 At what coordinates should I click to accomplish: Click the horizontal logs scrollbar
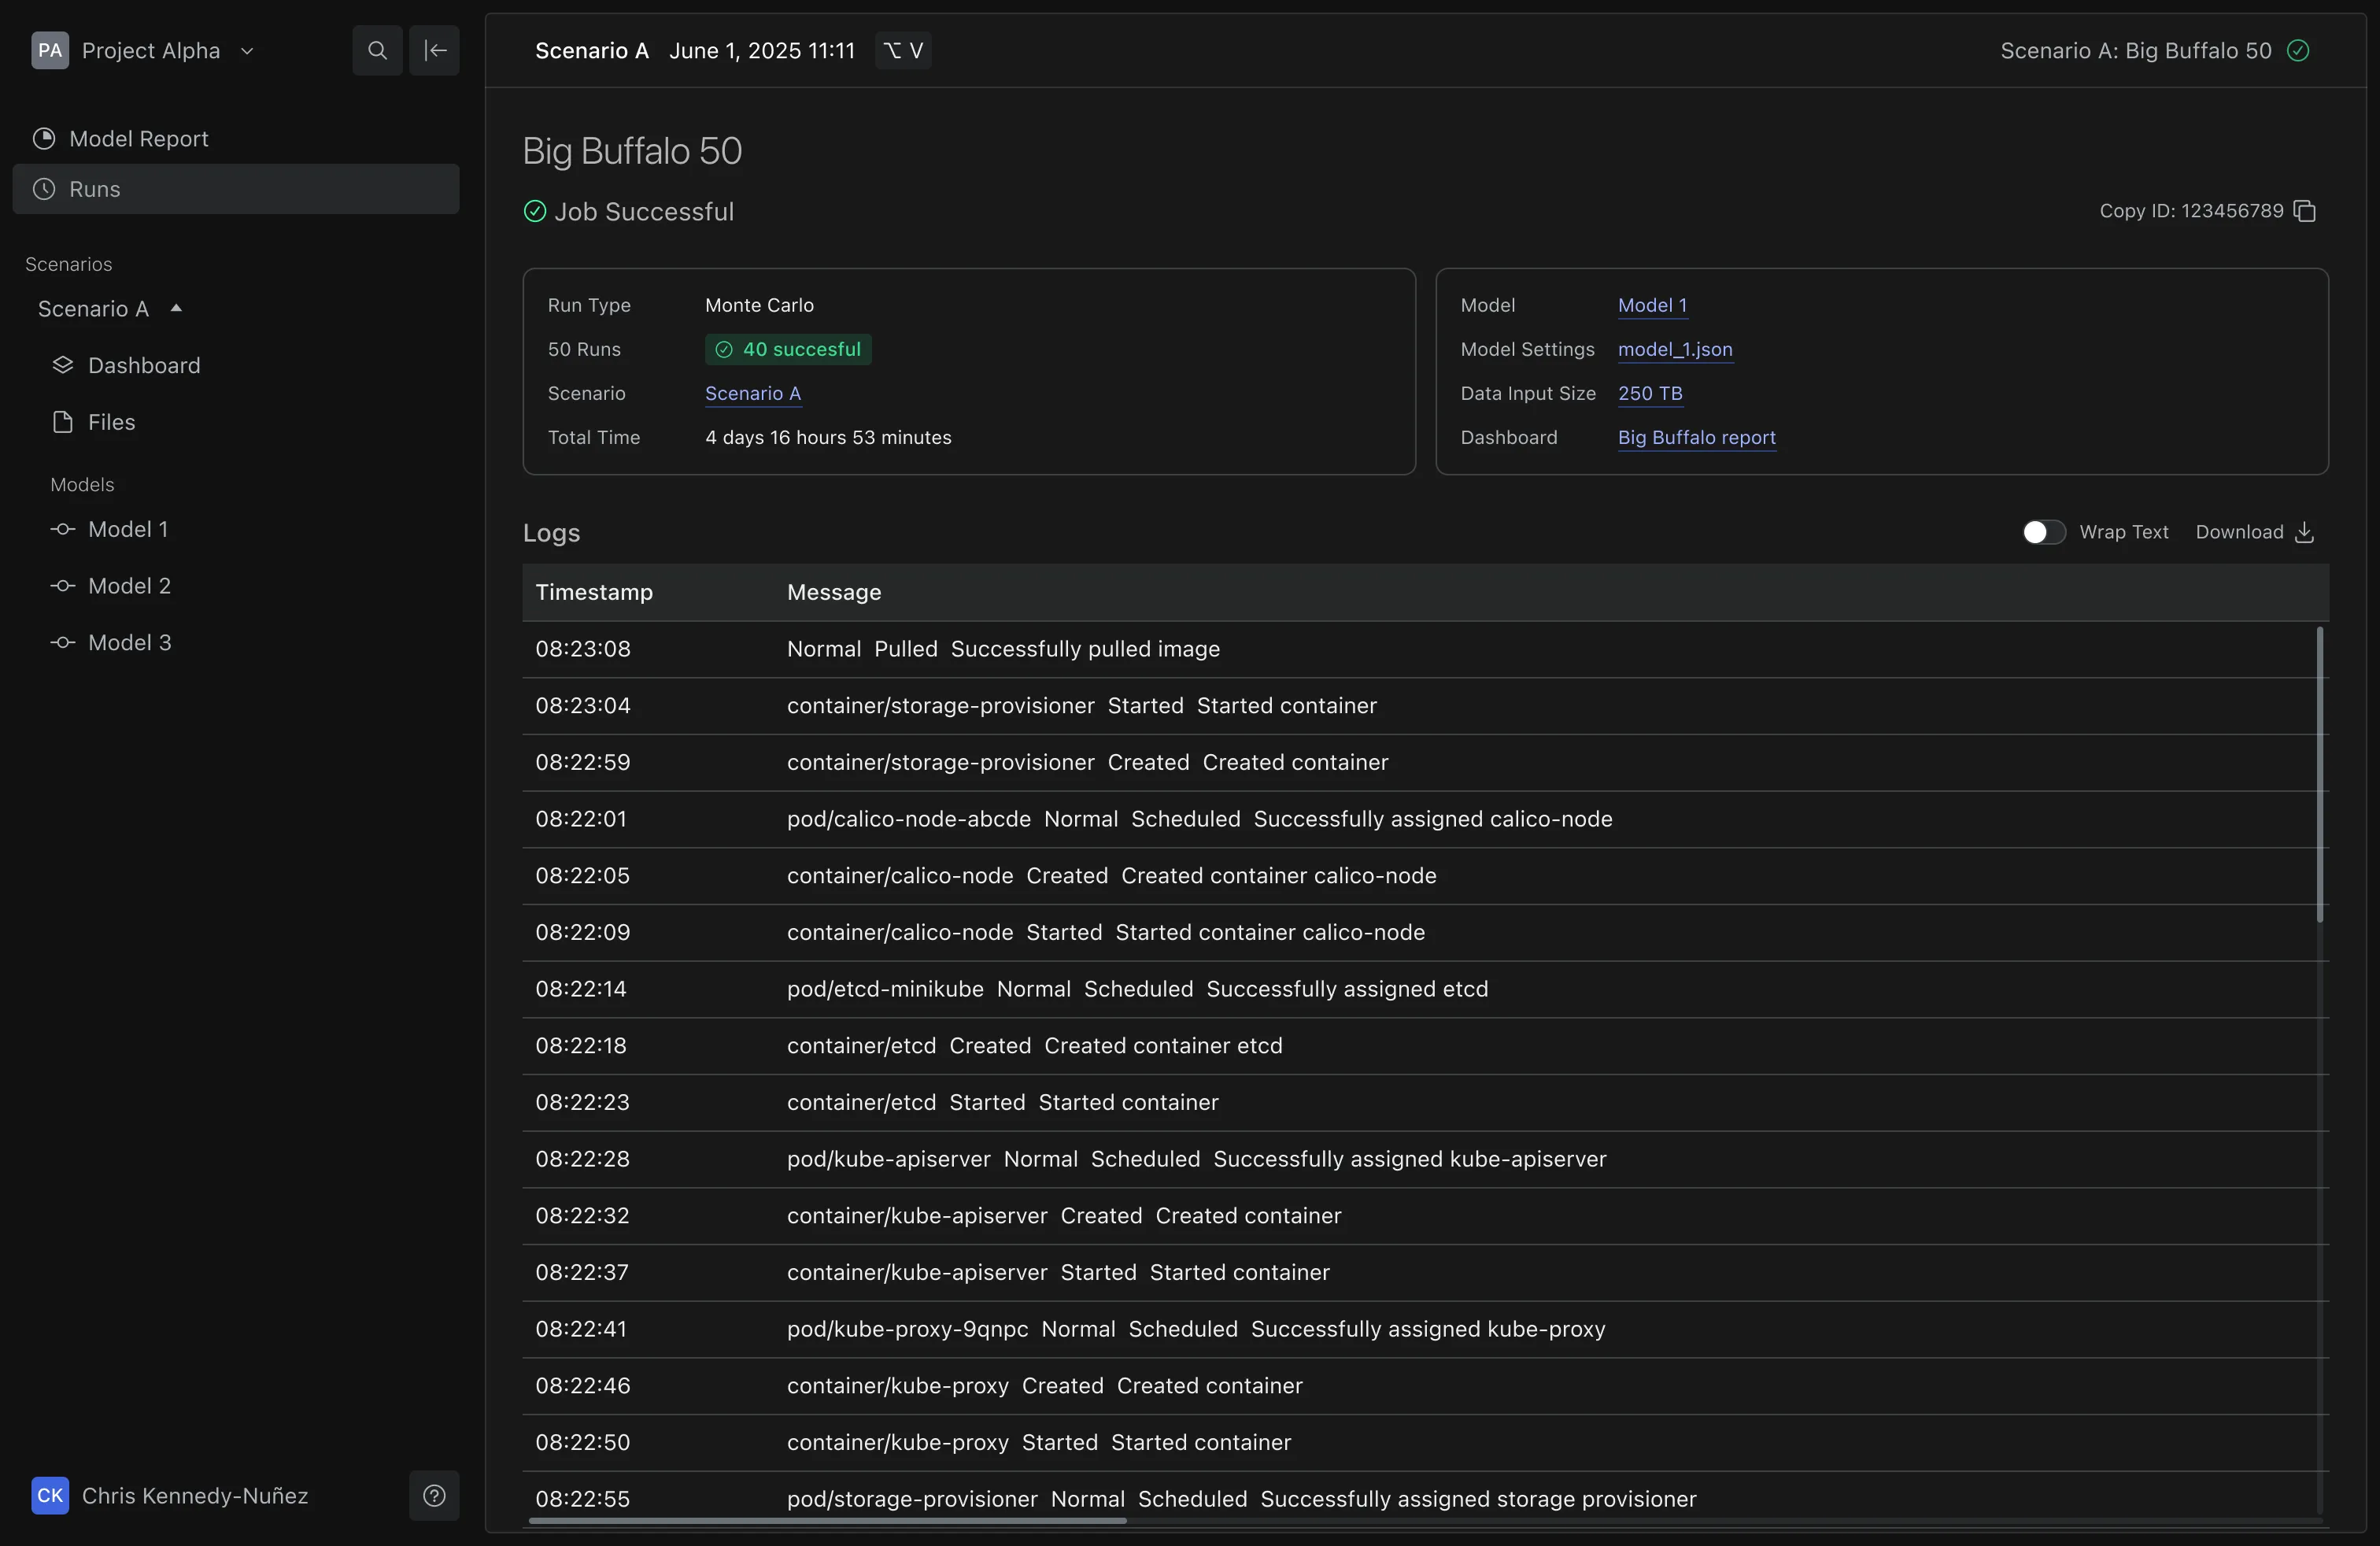click(x=827, y=1521)
